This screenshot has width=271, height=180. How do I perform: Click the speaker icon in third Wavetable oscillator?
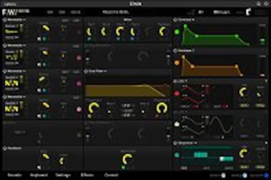point(39,90)
